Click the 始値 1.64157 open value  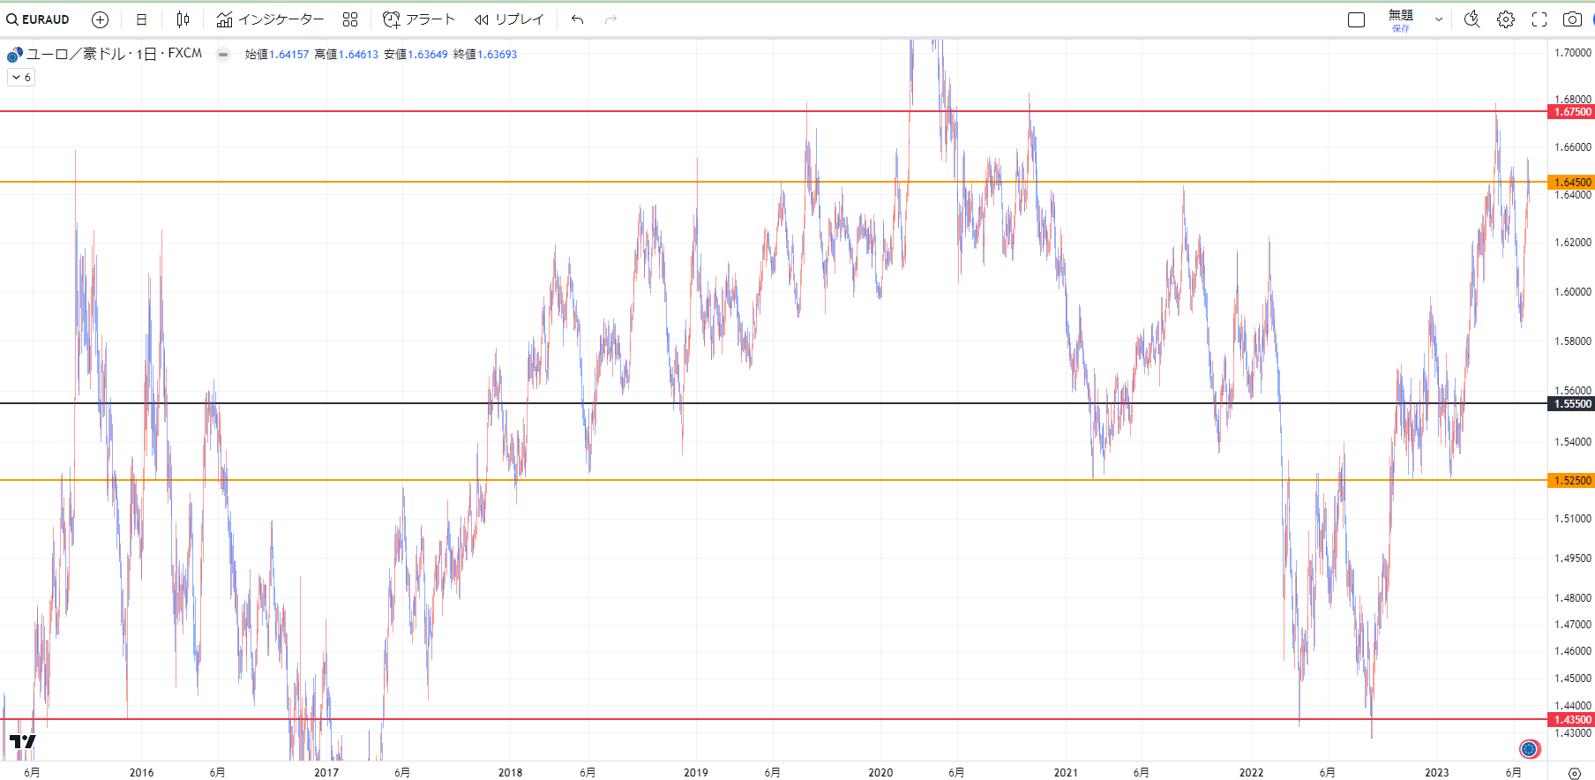(x=277, y=55)
